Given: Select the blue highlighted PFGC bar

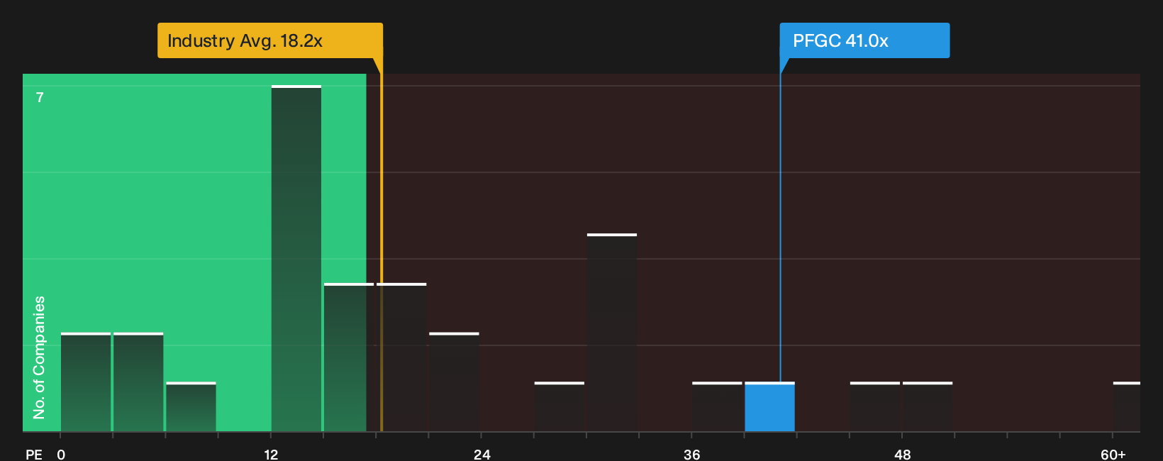Looking at the screenshot, I should 769,407.
